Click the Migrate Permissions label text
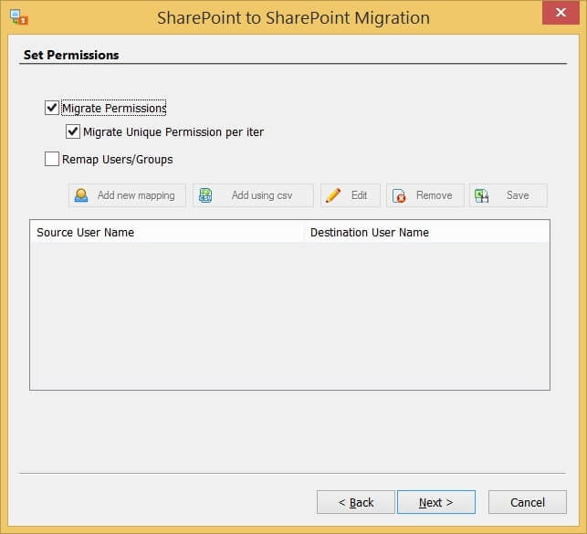The image size is (587, 534). pyautogui.click(x=114, y=108)
